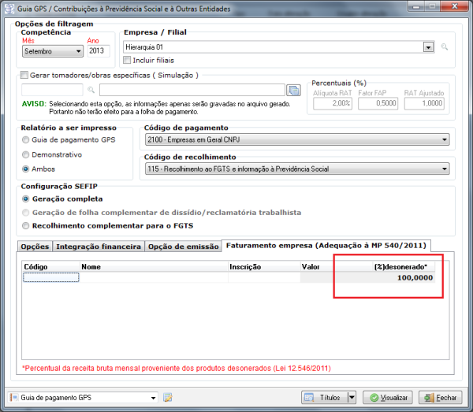
Task: Check Gerar tomadores/obras específicas option
Action: point(24,76)
